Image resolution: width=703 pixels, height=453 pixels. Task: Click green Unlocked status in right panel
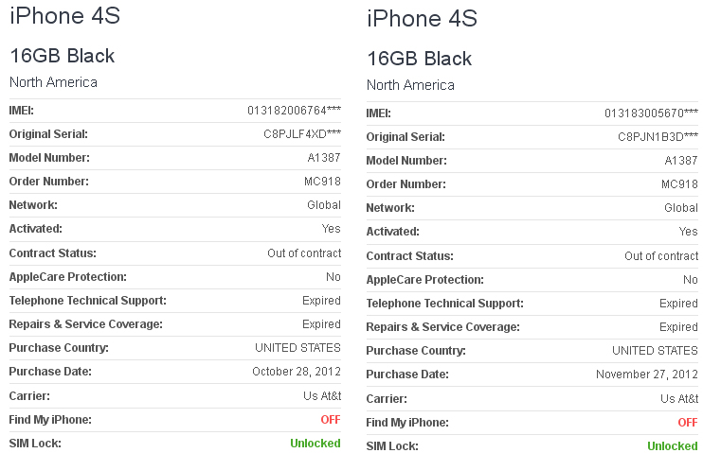(x=673, y=446)
